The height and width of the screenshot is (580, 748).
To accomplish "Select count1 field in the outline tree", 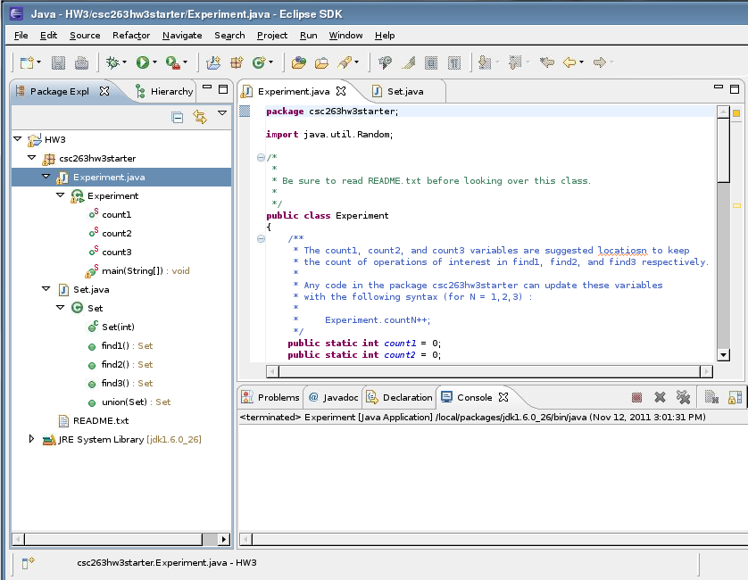I will point(116,214).
